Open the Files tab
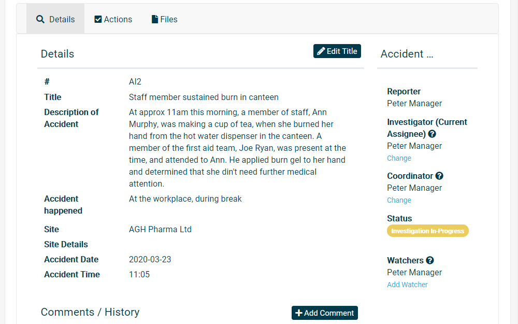Viewport: 518px width, 324px height. click(165, 19)
